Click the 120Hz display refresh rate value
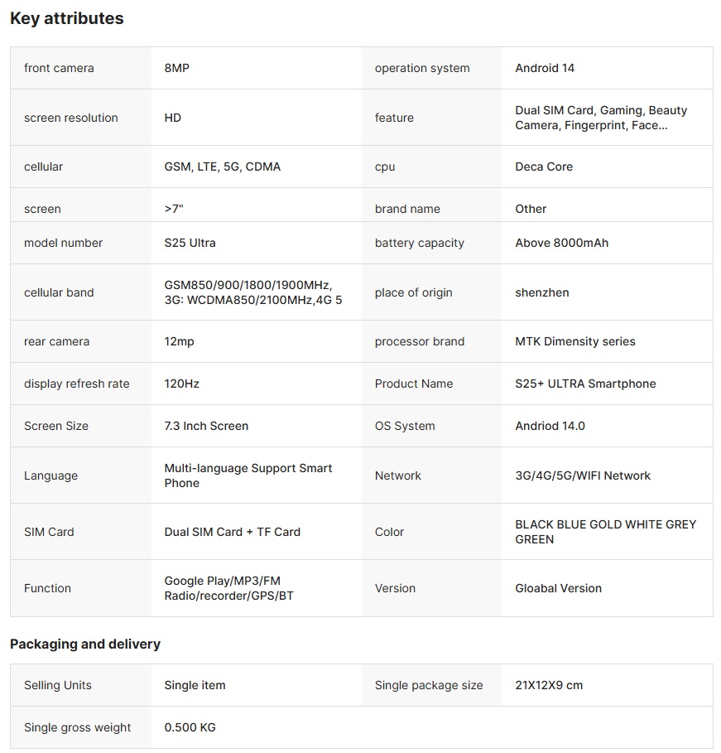This screenshot has width=721, height=753. tap(181, 384)
